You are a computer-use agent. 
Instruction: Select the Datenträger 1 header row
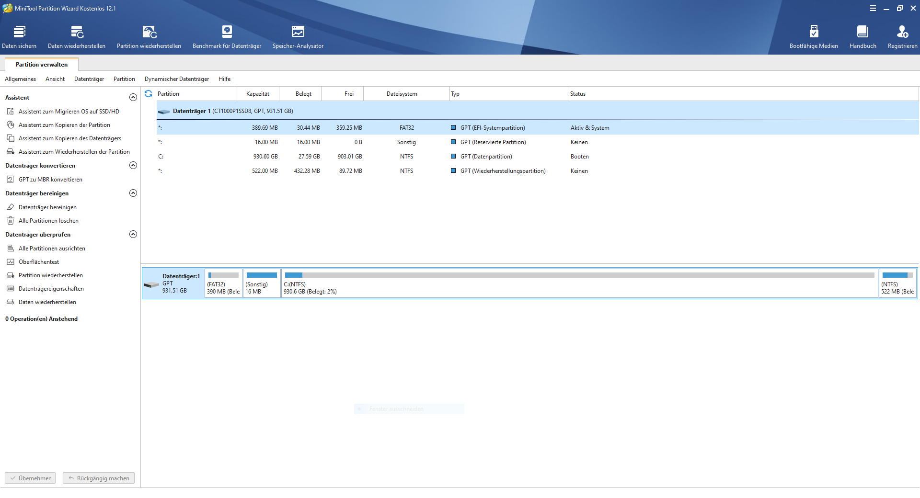(x=538, y=111)
